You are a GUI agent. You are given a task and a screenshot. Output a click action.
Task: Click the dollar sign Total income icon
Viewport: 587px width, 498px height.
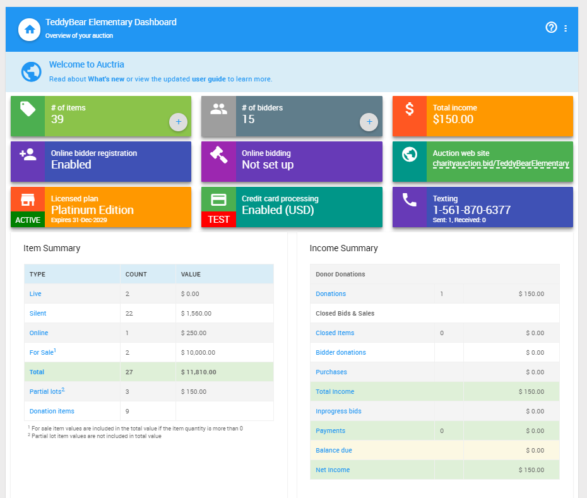tap(410, 109)
